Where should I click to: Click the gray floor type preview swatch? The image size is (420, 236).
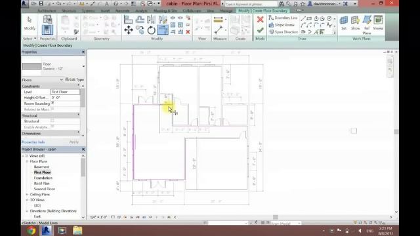click(31, 66)
